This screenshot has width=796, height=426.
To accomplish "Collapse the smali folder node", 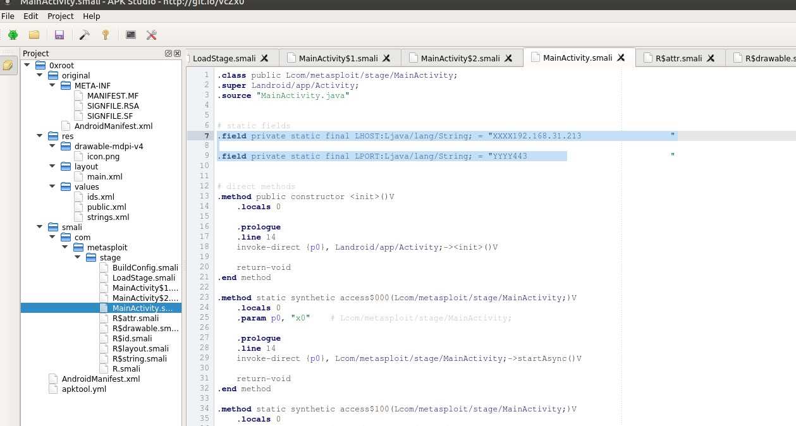I will click(40, 227).
